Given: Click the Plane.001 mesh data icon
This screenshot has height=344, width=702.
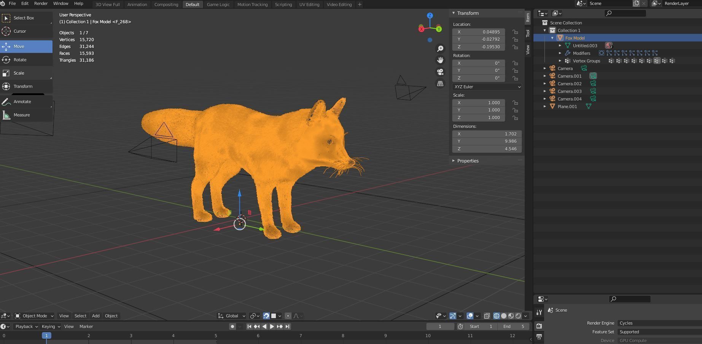Looking at the screenshot, I should click(589, 107).
